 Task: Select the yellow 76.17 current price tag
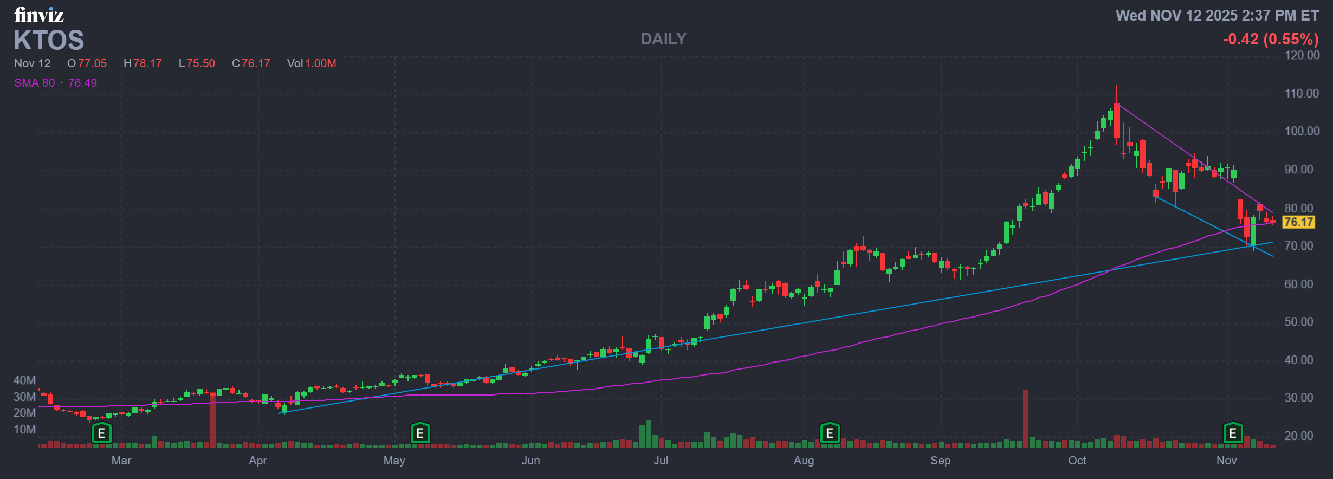tap(1298, 222)
